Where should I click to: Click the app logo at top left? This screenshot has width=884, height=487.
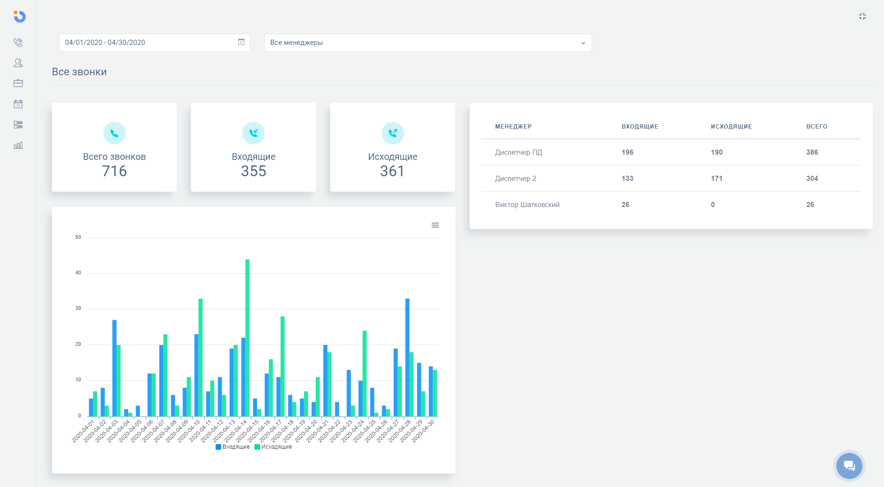(x=19, y=16)
